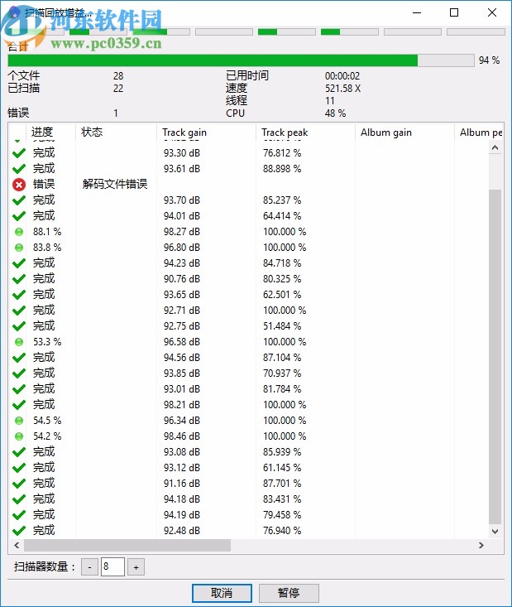This screenshot has width=512, height=607.
Task: Click the checkmark in the 92.75 dB row
Action: (18, 326)
